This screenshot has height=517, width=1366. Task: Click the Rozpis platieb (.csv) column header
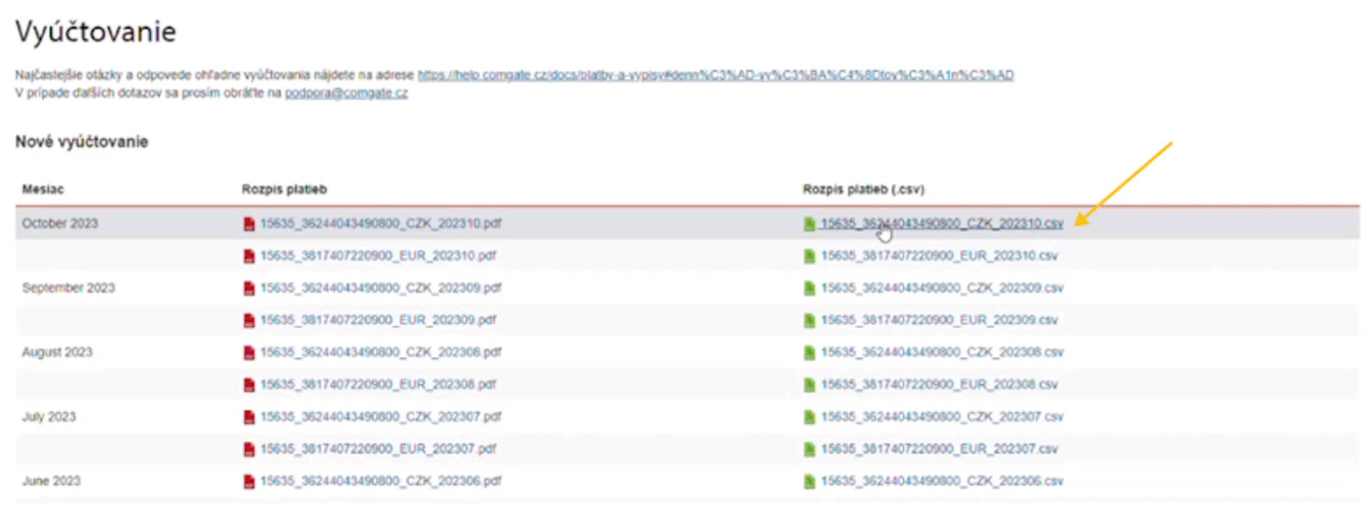pos(864,190)
